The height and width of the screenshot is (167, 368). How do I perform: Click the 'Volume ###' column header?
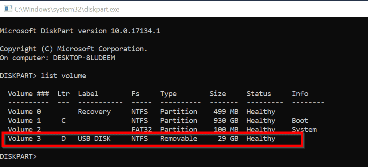coord(28,94)
